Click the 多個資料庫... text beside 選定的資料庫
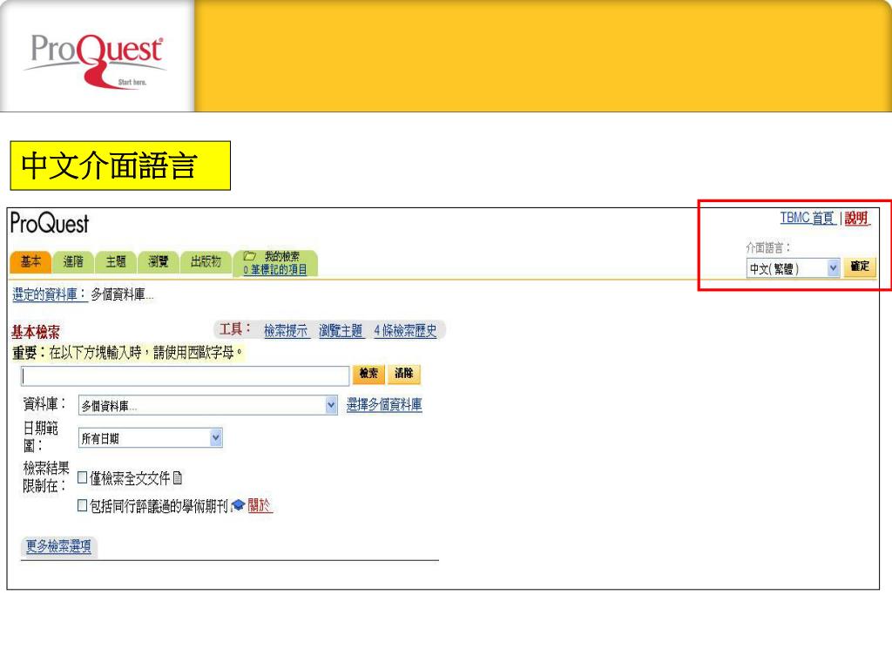This screenshot has width=892, height=669. pos(122,294)
